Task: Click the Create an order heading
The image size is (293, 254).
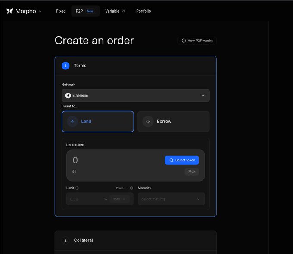Action: click(94, 41)
